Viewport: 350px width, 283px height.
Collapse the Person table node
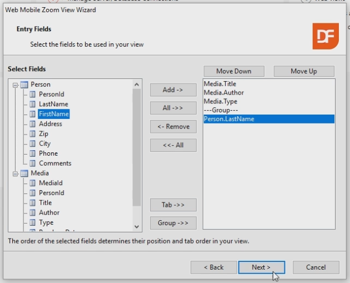(16, 85)
